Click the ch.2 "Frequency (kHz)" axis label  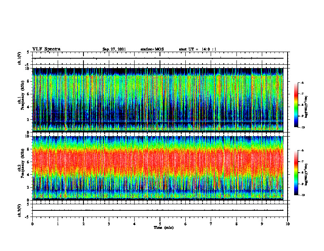(22, 163)
